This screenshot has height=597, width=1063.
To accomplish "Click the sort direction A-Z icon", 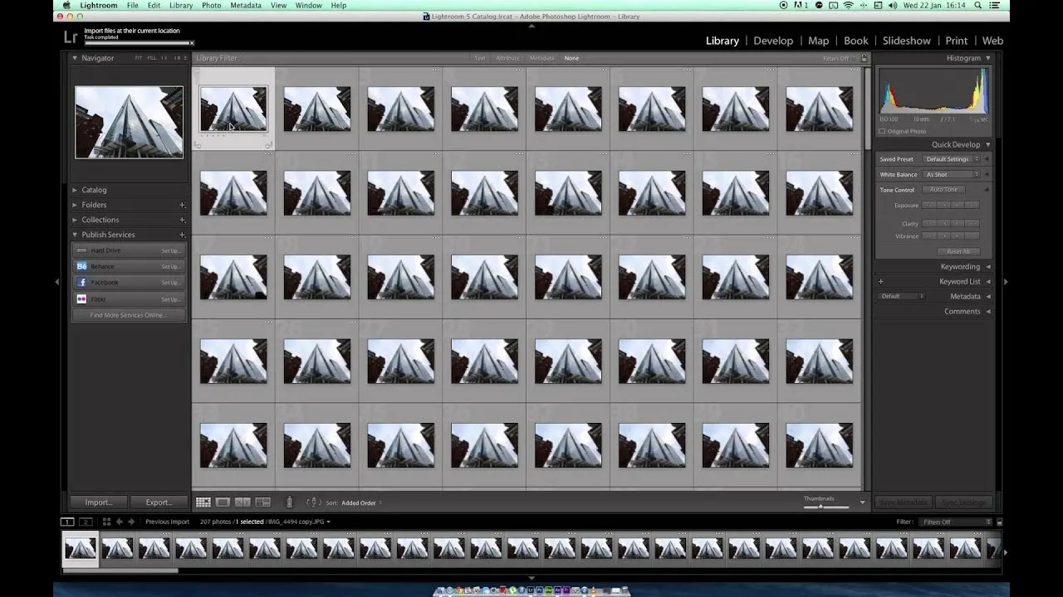I will pos(313,502).
